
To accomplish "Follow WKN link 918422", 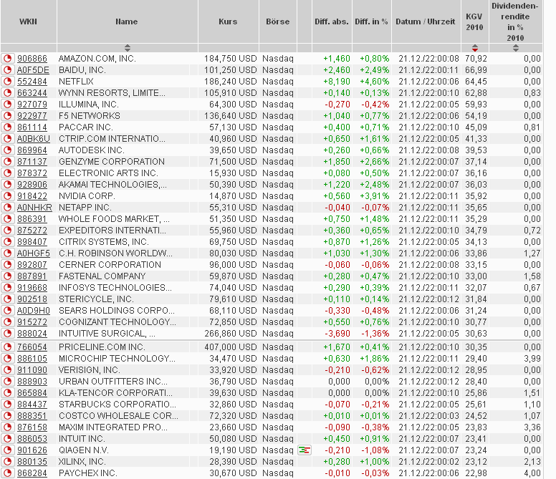I will pyautogui.click(x=32, y=196).
